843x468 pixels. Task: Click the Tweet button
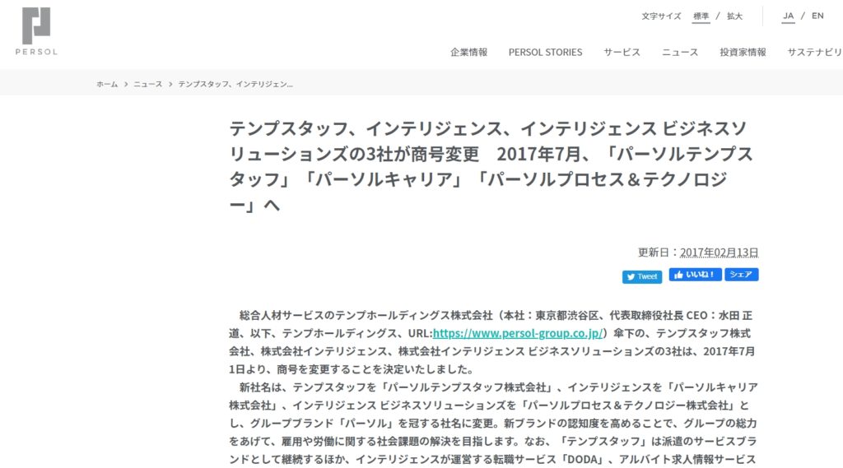(642, 276)
